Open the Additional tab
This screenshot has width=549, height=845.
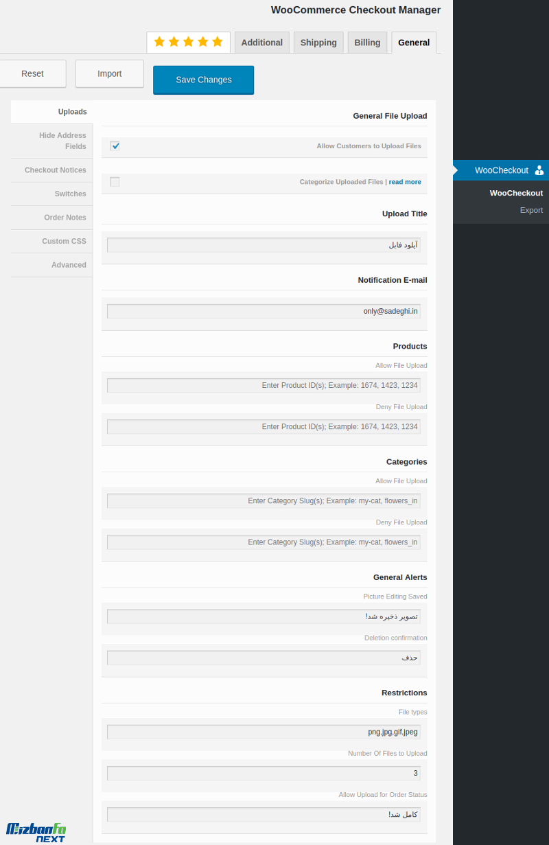coord(262,43)
